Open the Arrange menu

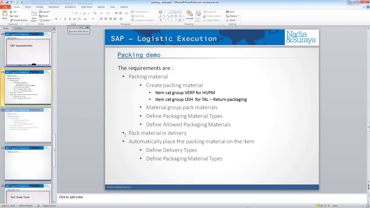190,16
